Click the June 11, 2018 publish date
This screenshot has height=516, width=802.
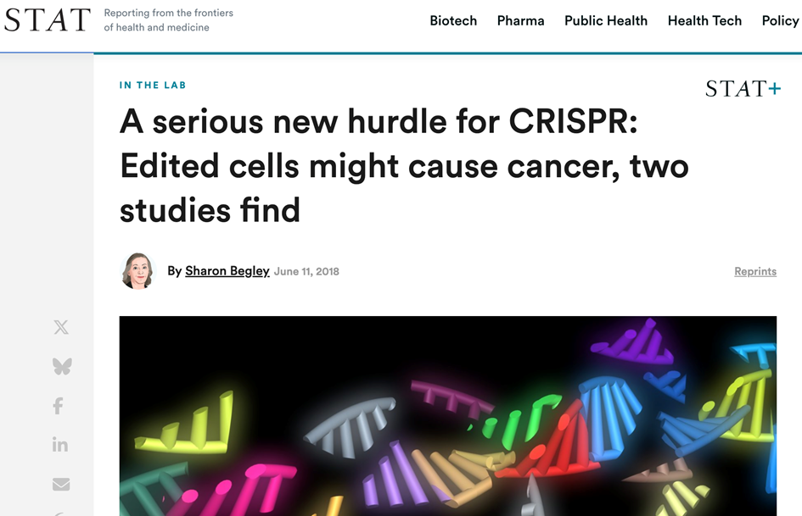306,271
